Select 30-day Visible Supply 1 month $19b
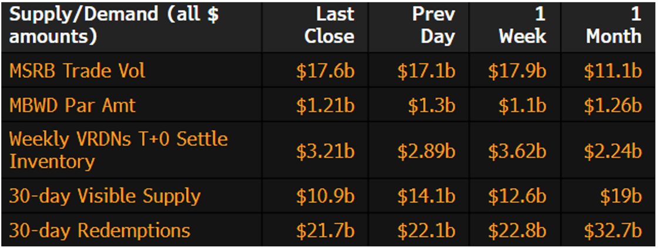This screenshot has width=658, height=249. click(620, 196)
